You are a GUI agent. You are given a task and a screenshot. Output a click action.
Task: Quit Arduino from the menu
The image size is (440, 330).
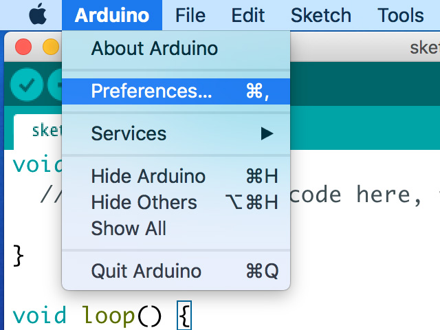coord(146,271)
